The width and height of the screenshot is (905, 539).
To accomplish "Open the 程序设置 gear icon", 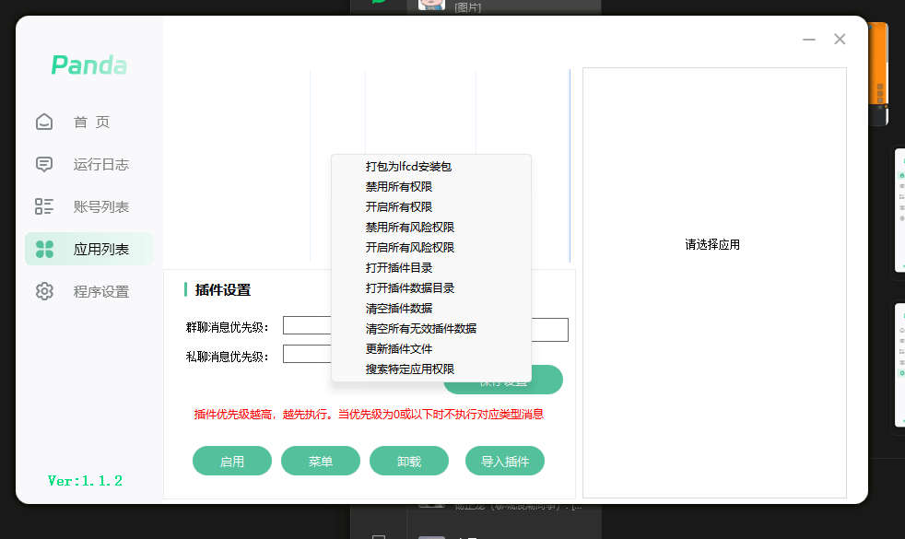I will pos(44,290).
